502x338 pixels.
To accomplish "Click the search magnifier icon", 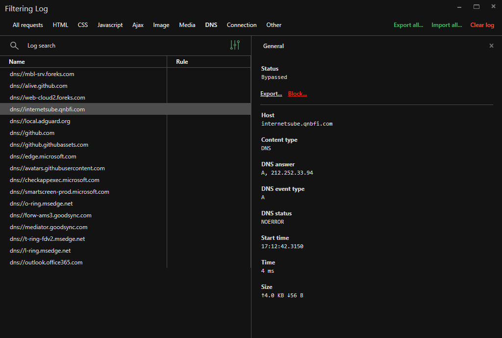I will tap(14, 45).
